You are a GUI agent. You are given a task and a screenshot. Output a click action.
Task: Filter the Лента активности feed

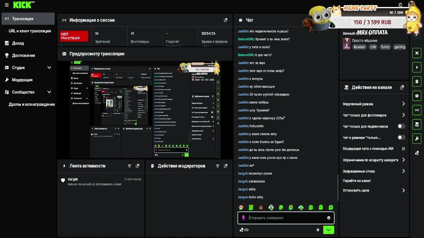130,166
